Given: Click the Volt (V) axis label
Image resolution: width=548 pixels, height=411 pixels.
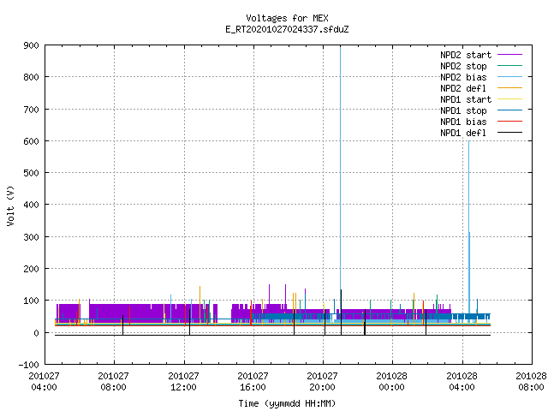Looking at the screenshot, I should click(x=11, y=205).
